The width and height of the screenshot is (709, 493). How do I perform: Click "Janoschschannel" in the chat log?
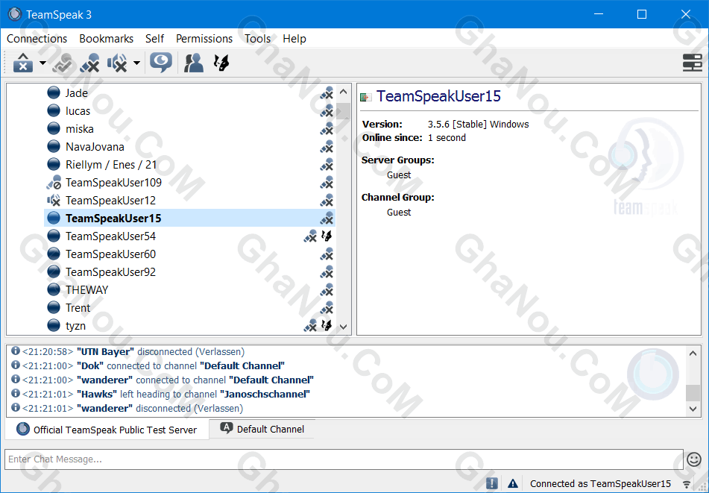(265, 394)
